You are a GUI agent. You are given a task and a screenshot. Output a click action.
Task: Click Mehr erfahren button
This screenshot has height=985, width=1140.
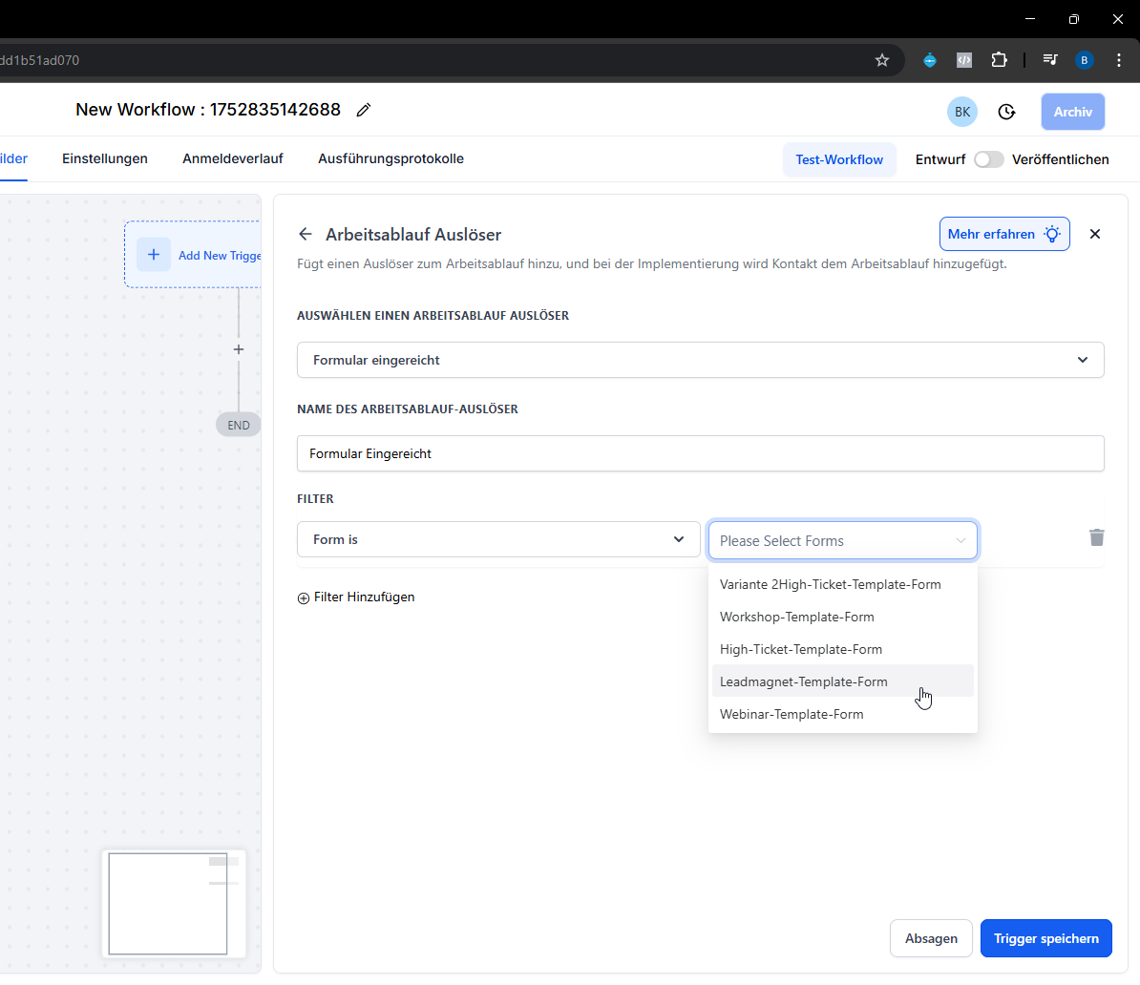coord(1004,234)
